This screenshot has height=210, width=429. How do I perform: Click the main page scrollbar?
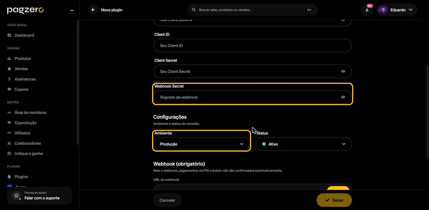pos(428,112)
